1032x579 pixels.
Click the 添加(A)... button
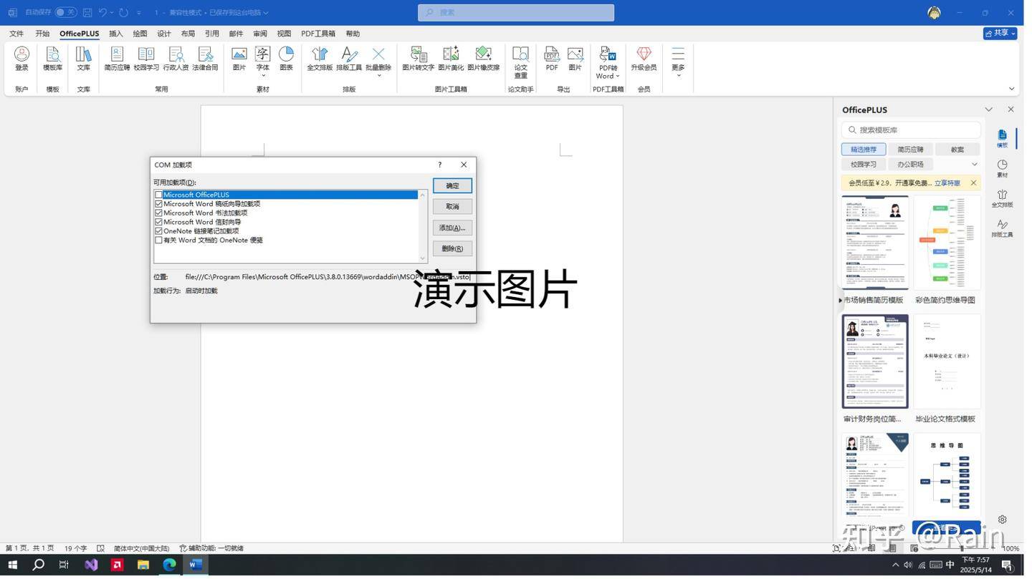tap(452, 228)
